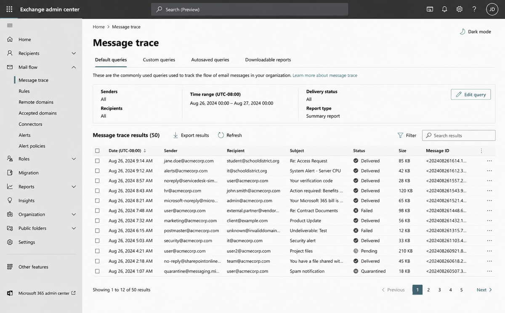
Task: Click the sidebar Settings gear icon
Action: point(10,242)
